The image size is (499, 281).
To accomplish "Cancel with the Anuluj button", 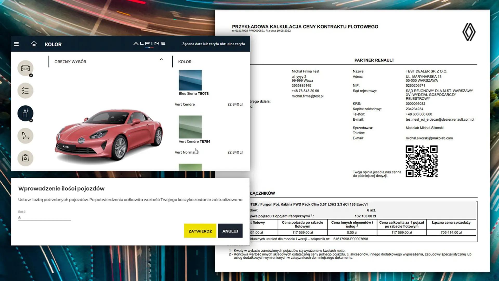I will tap(230, 231).
